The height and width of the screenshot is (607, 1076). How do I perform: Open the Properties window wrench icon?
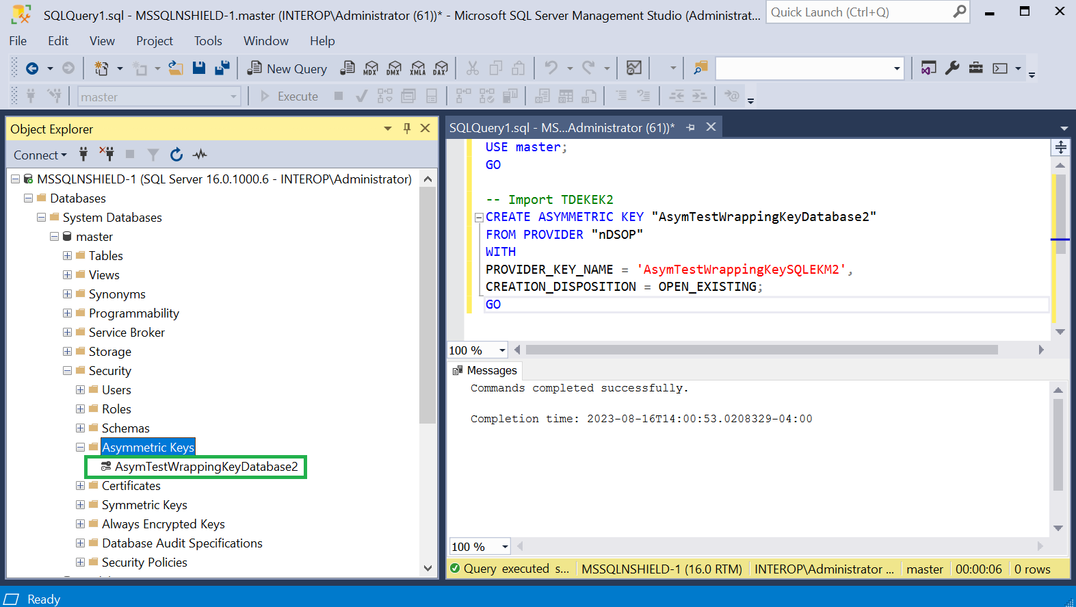pyautogui.click(x=952, y=68)
